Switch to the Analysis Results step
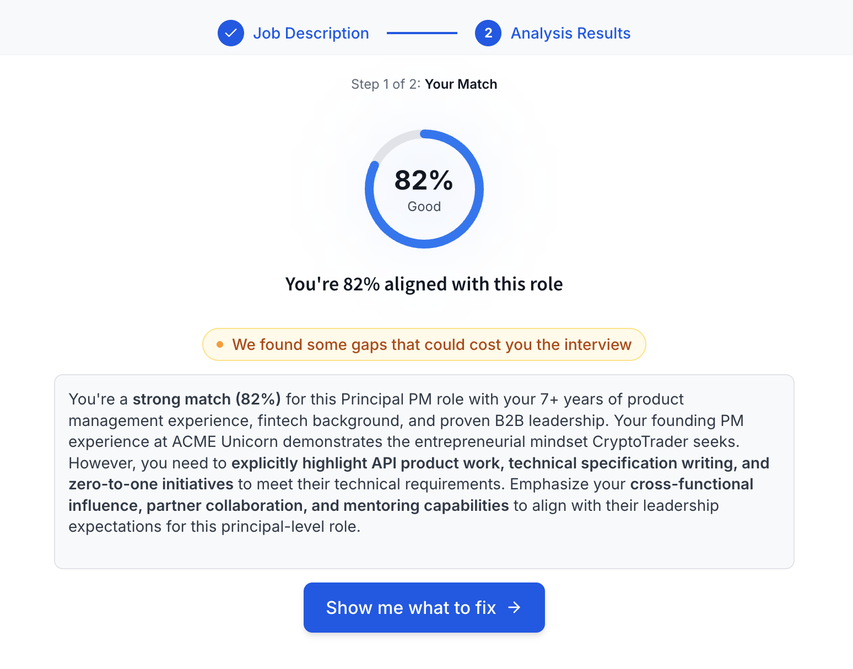 coord(570,33)
